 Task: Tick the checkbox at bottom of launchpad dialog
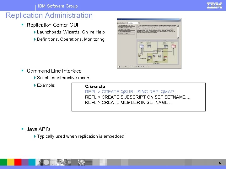pos(119,67)
